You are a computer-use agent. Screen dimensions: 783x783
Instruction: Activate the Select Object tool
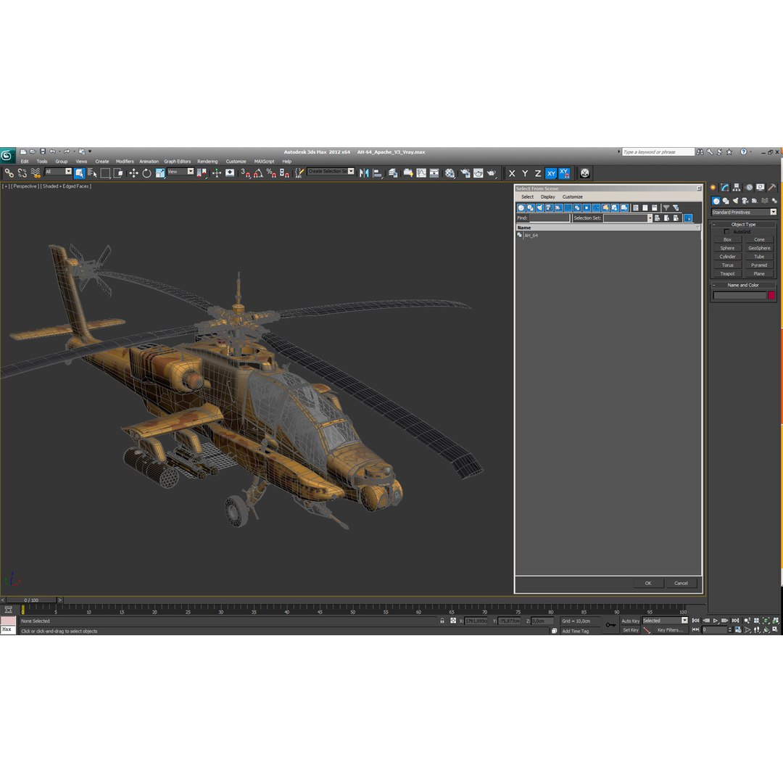click(x=80, y=173)
